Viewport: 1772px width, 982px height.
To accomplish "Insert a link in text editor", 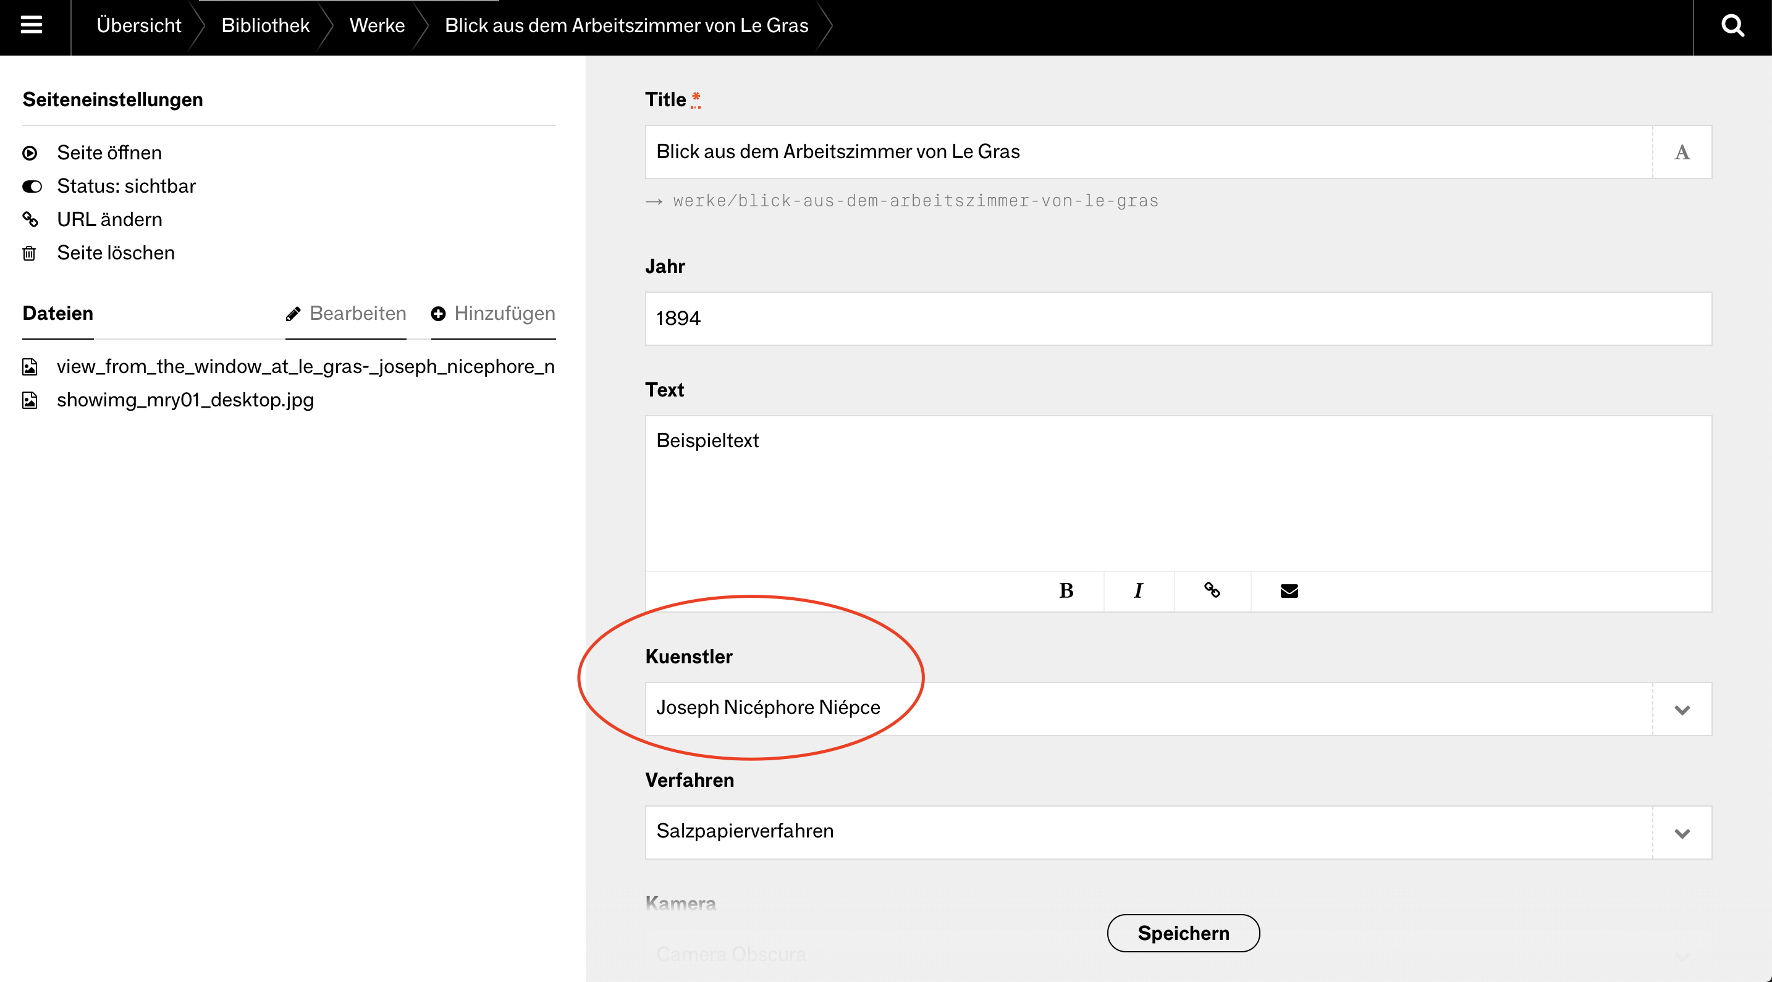I will point(1212,590).
